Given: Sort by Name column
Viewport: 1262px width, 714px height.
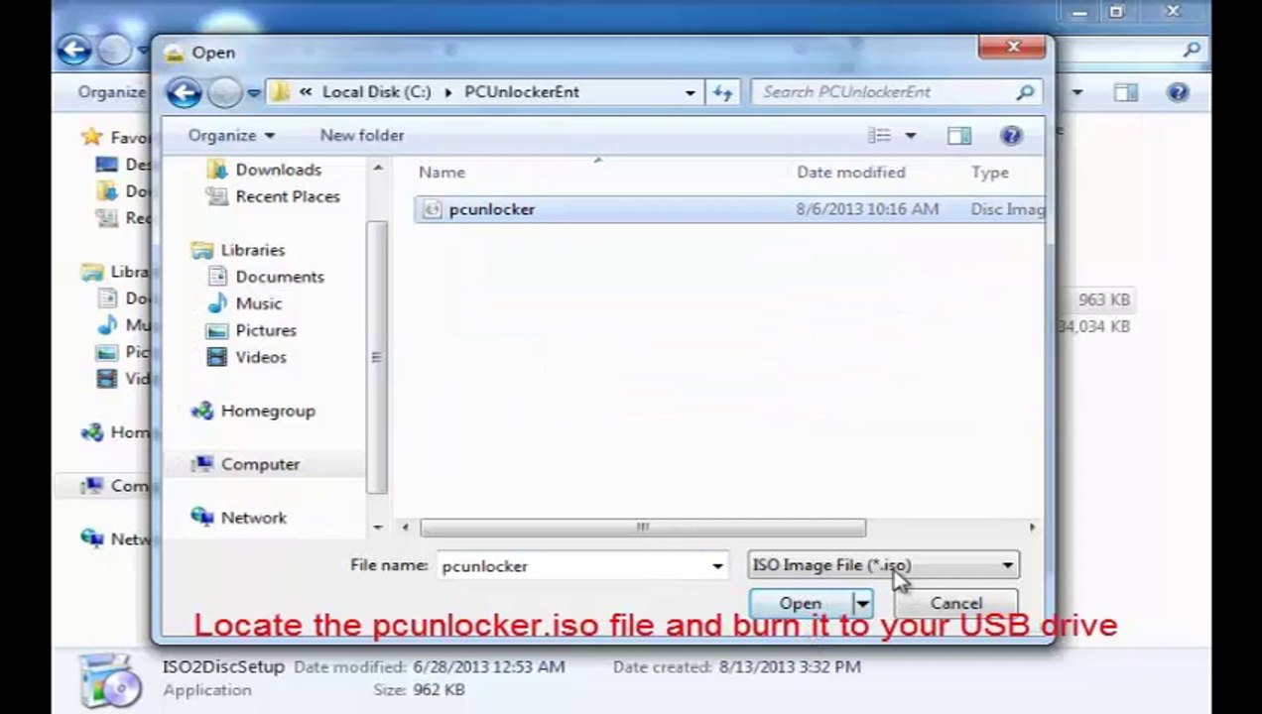Looking at the screenshot, I should (442, 173).
